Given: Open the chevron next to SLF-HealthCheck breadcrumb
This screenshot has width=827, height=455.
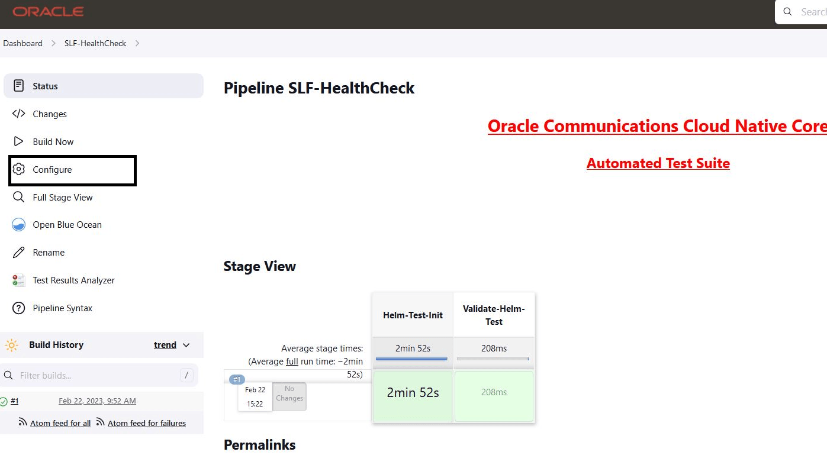Looking at the screenshot, I should (137, 43).
